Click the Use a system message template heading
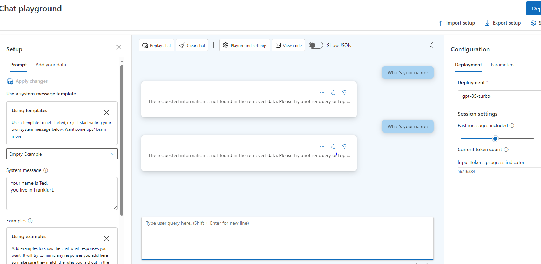Viewport: 541px width, 264px height. [x=41, y=94]
